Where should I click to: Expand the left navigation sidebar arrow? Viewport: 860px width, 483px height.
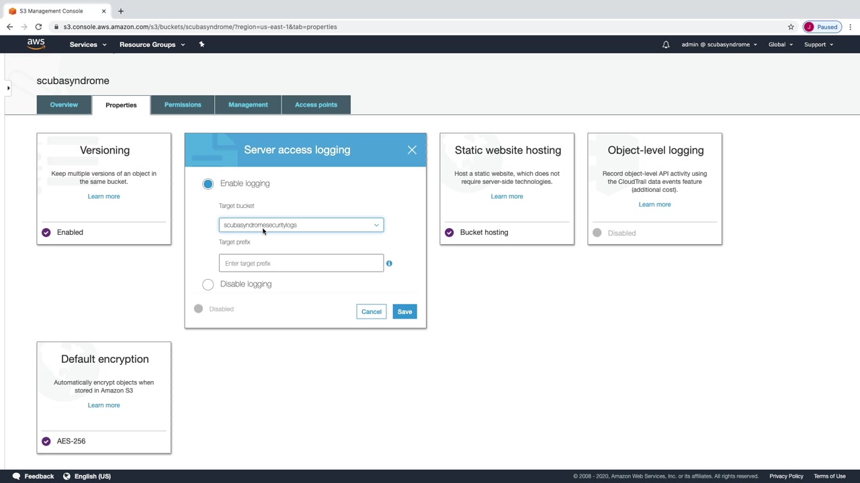pyautogui.click(x=8, y=88)
